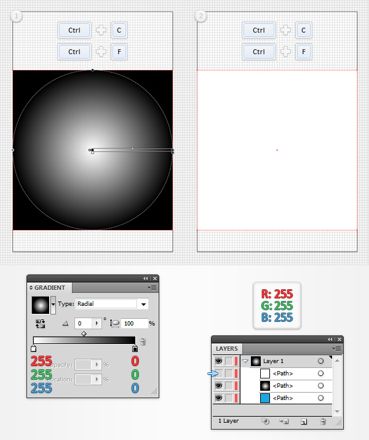This screenshot has width=369, height=440.
Task: Collapse the Layers panel with the double arrows
Action: click(330, 339)
